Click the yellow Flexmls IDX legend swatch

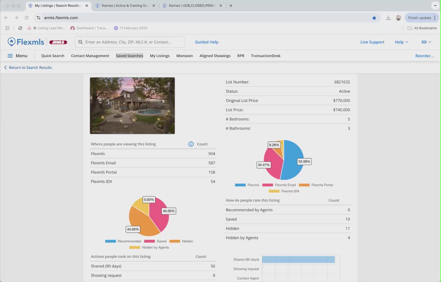tap(274, 191)
